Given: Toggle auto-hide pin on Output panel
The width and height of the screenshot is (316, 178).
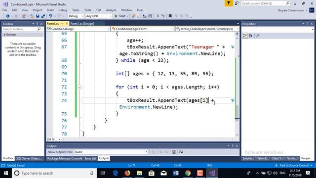Looking at the screenshot, I should coord(233,146).
